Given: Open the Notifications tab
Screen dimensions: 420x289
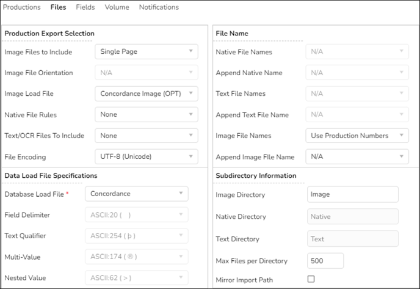Looking at the screenshot, I should coord(159,7).
